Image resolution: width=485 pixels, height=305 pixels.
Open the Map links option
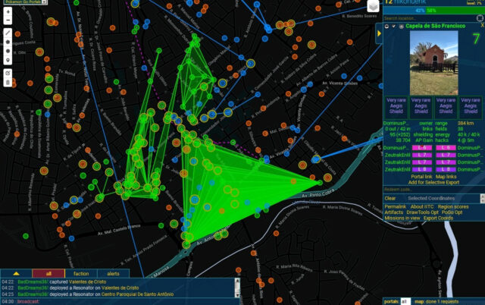[x=446, y=177]
